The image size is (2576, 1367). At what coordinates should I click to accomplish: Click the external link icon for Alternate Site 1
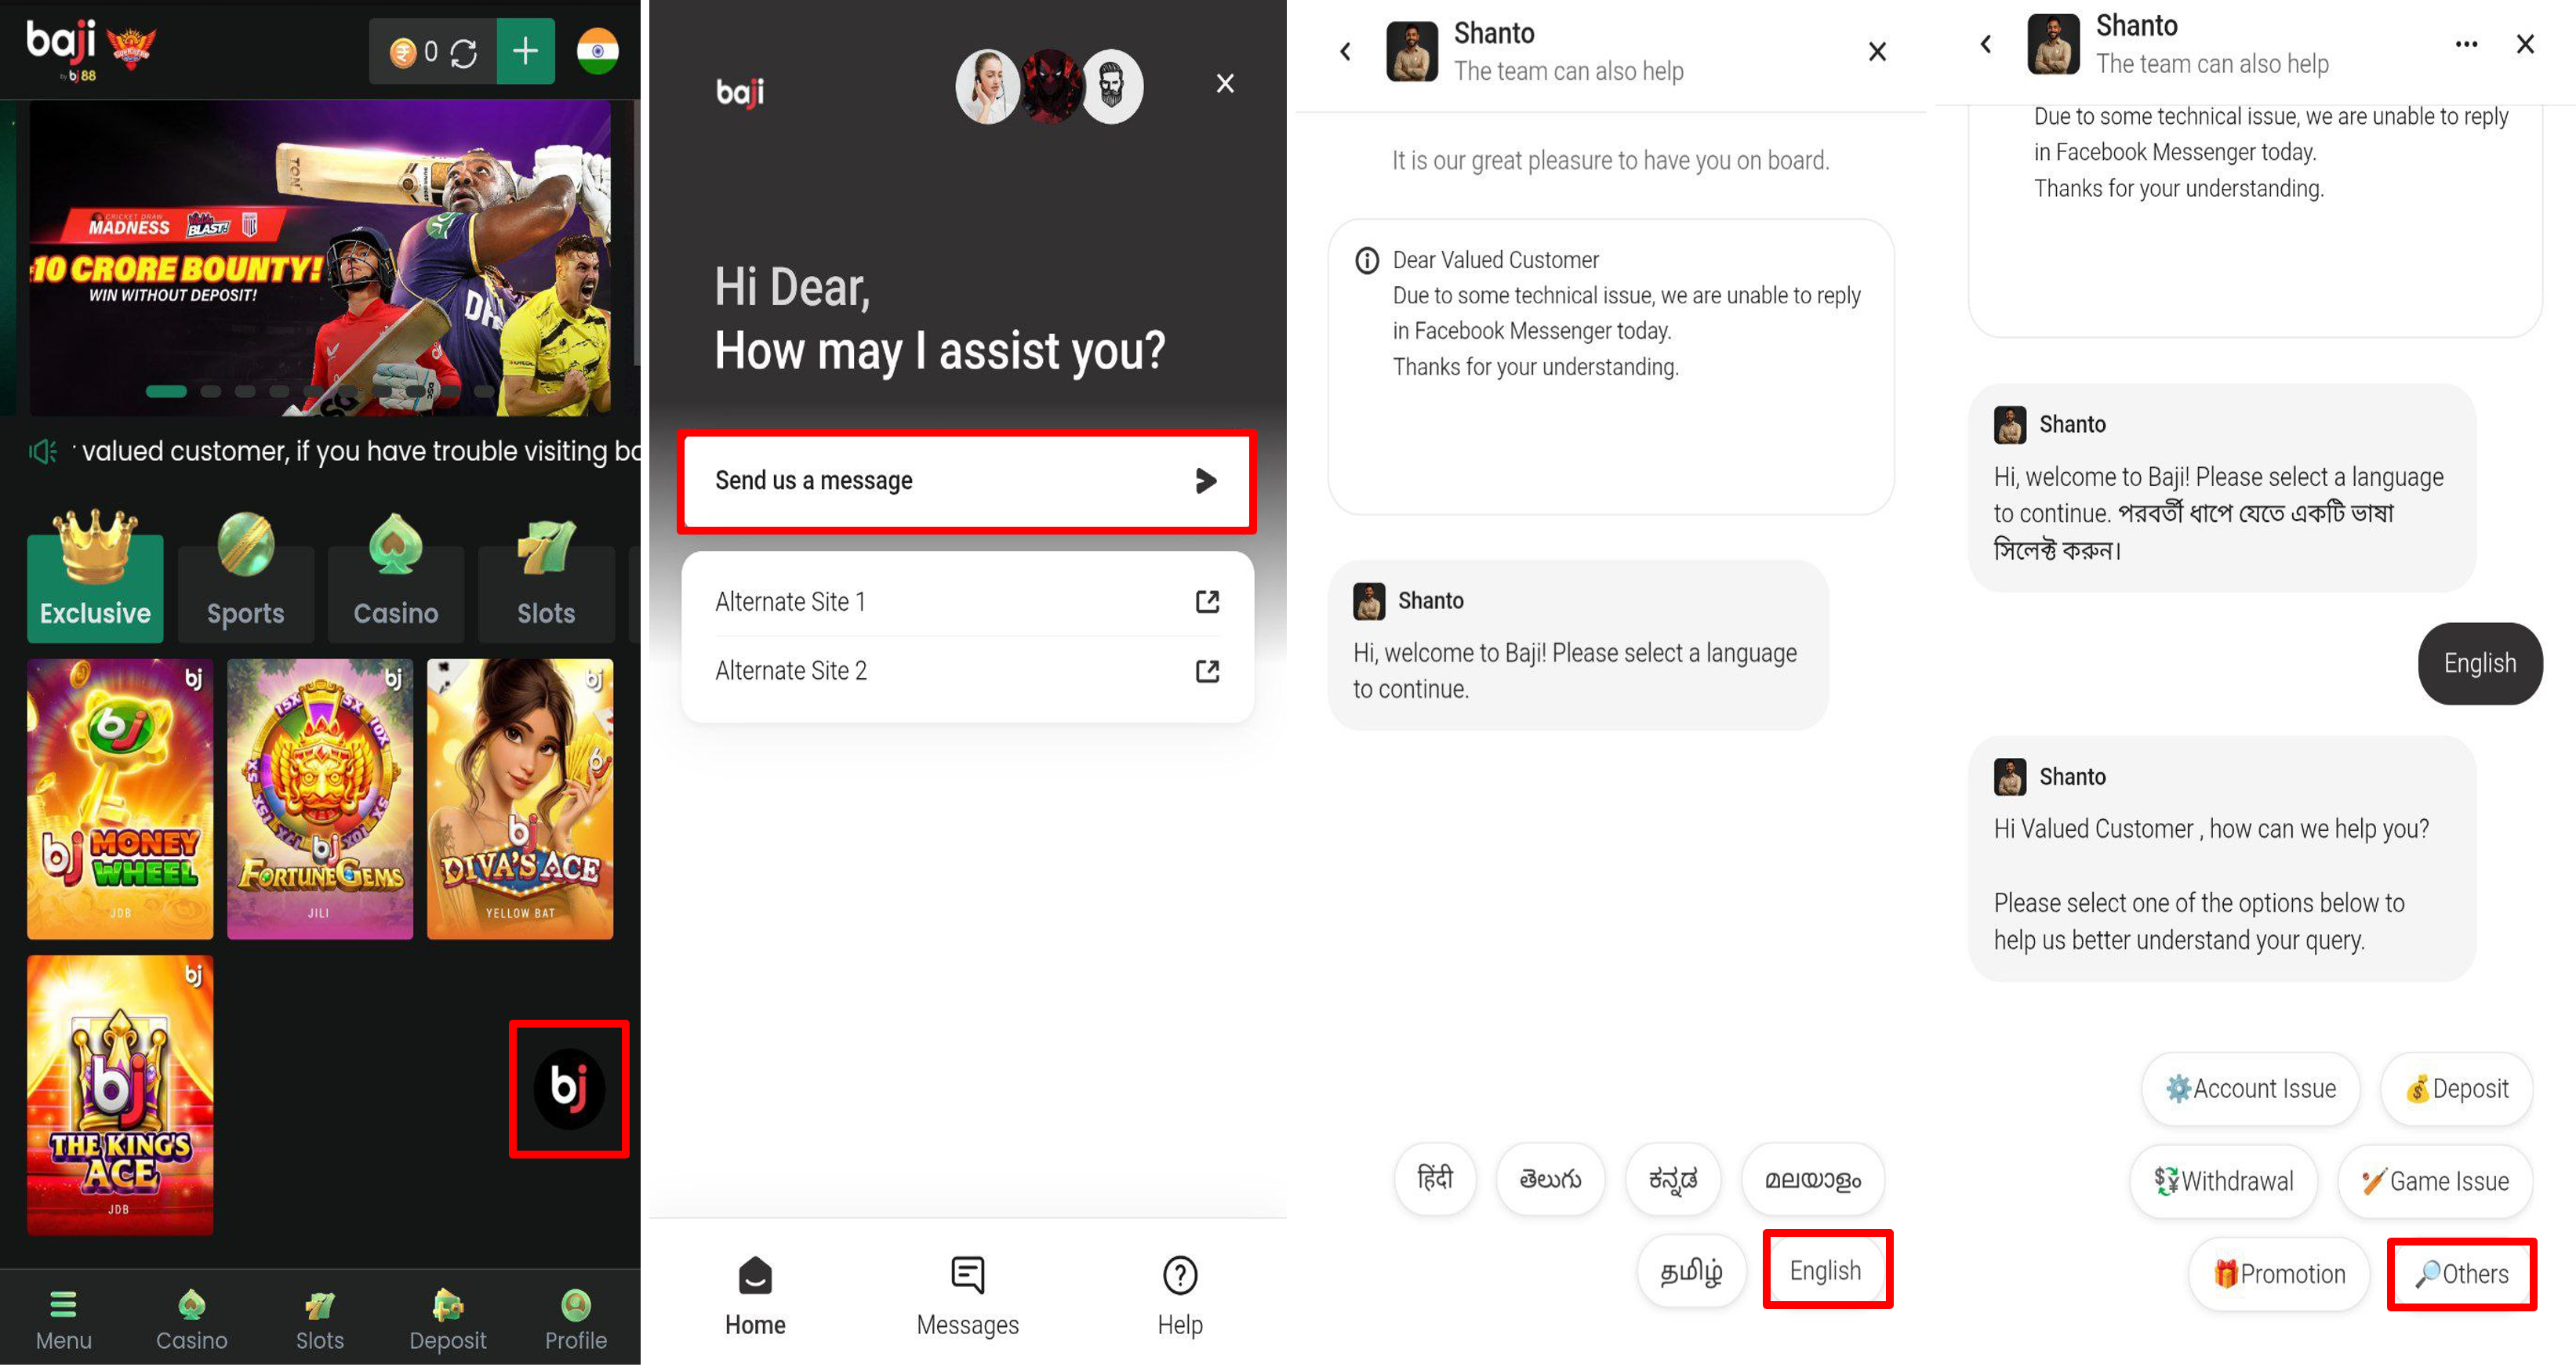point(1207,601)
